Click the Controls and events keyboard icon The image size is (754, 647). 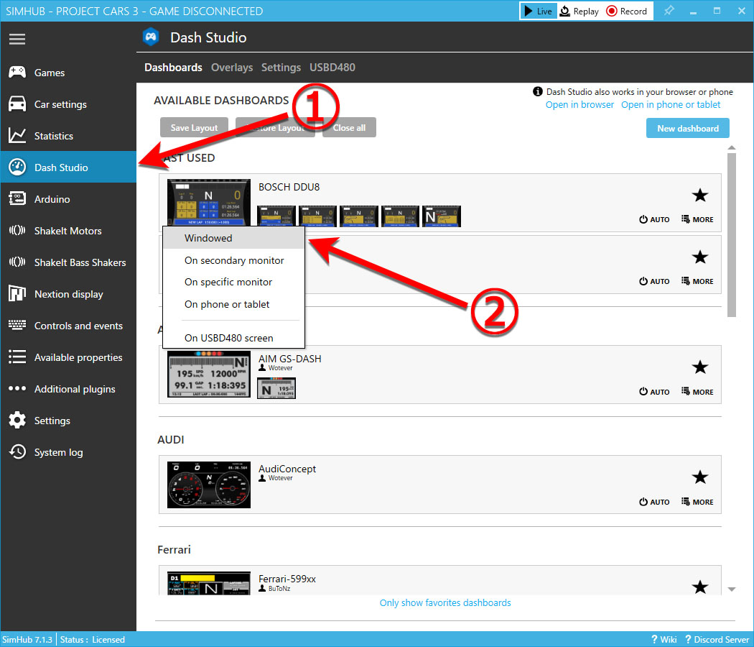tap(17, 326)
